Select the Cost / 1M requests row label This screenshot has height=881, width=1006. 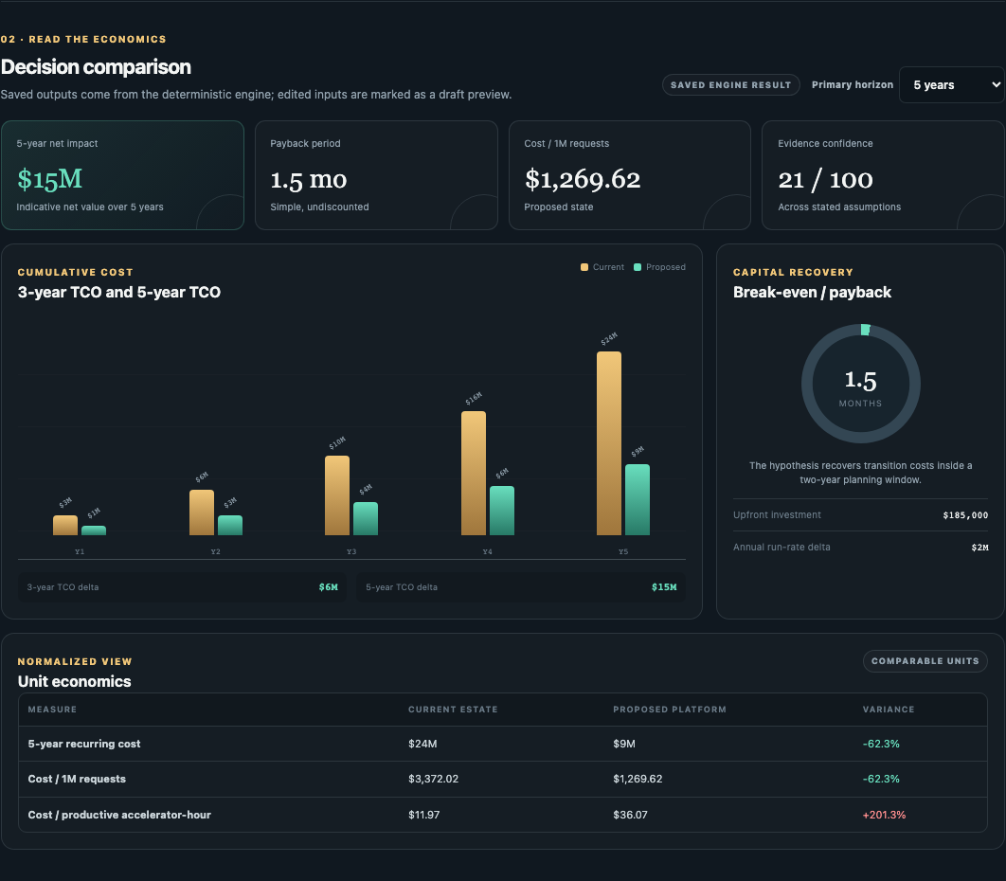click(x=77, y=779)
